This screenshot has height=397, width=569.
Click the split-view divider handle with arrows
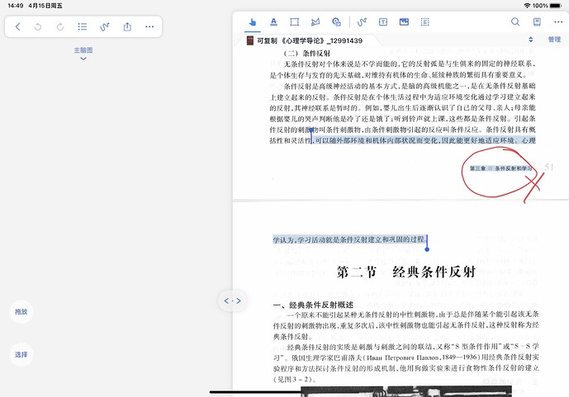click(232, 301)
